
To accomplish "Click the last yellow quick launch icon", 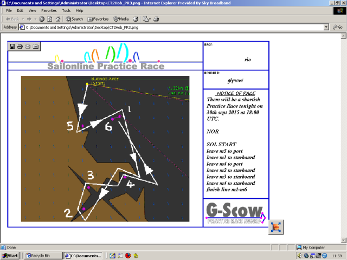I will (x=136, y=256).
